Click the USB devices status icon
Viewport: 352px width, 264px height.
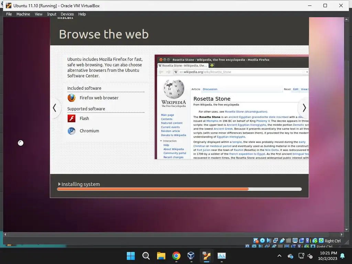[282, 241]
